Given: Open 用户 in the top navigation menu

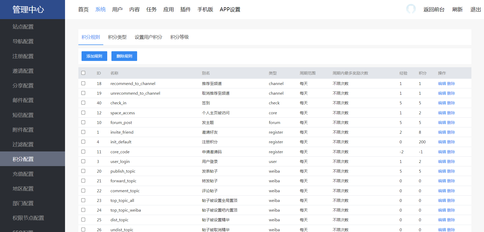Looking at the screenshot, I should [117, 10].
